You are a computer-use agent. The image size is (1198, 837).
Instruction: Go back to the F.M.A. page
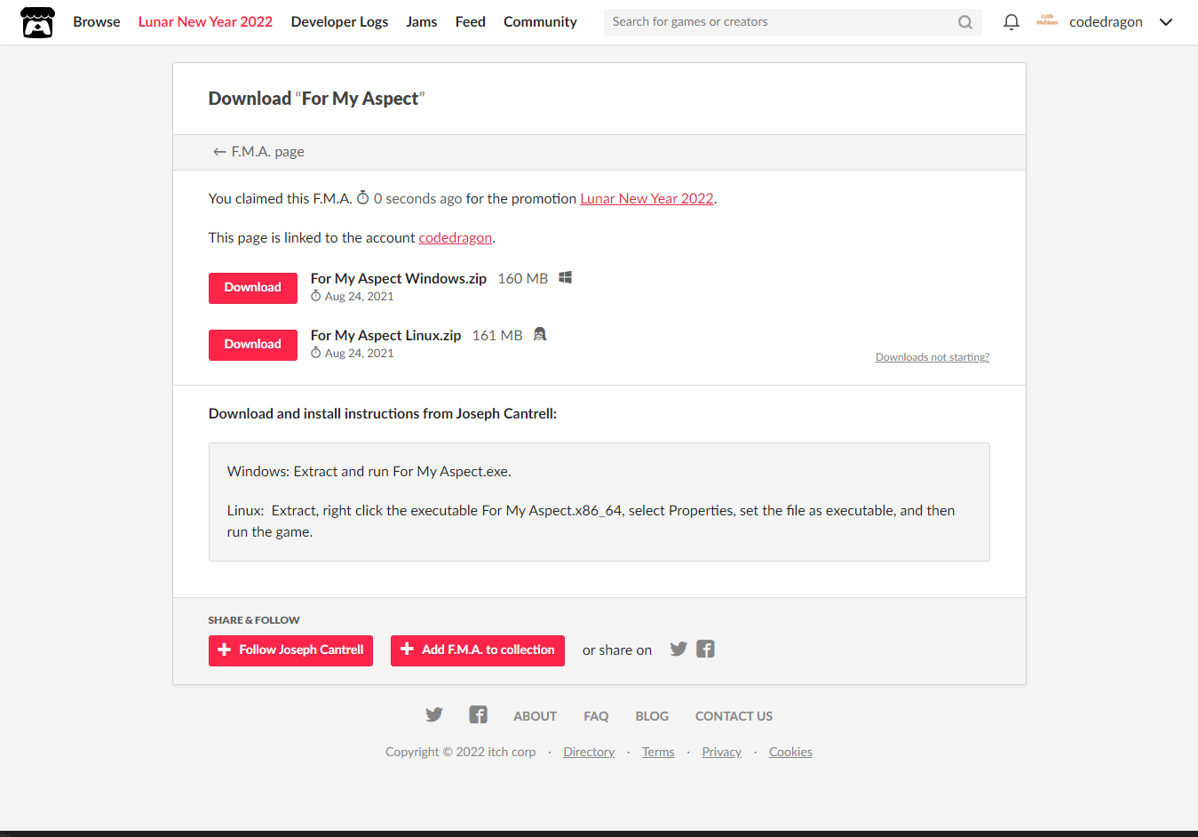click(x=258, y=152)
